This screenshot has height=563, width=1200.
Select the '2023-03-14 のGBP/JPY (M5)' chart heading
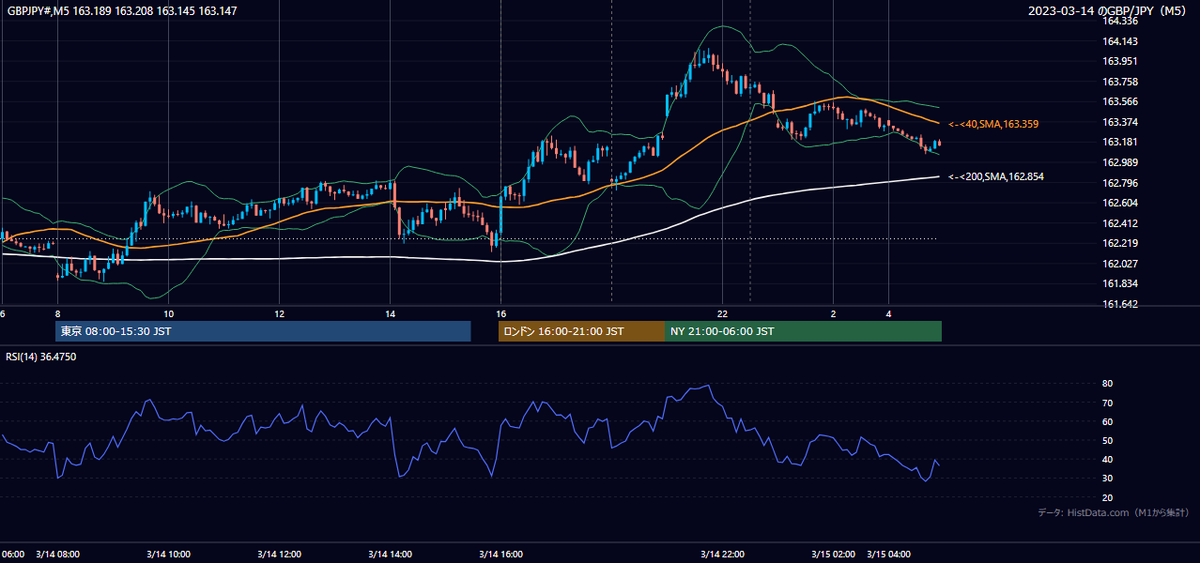coord(1109,10)
